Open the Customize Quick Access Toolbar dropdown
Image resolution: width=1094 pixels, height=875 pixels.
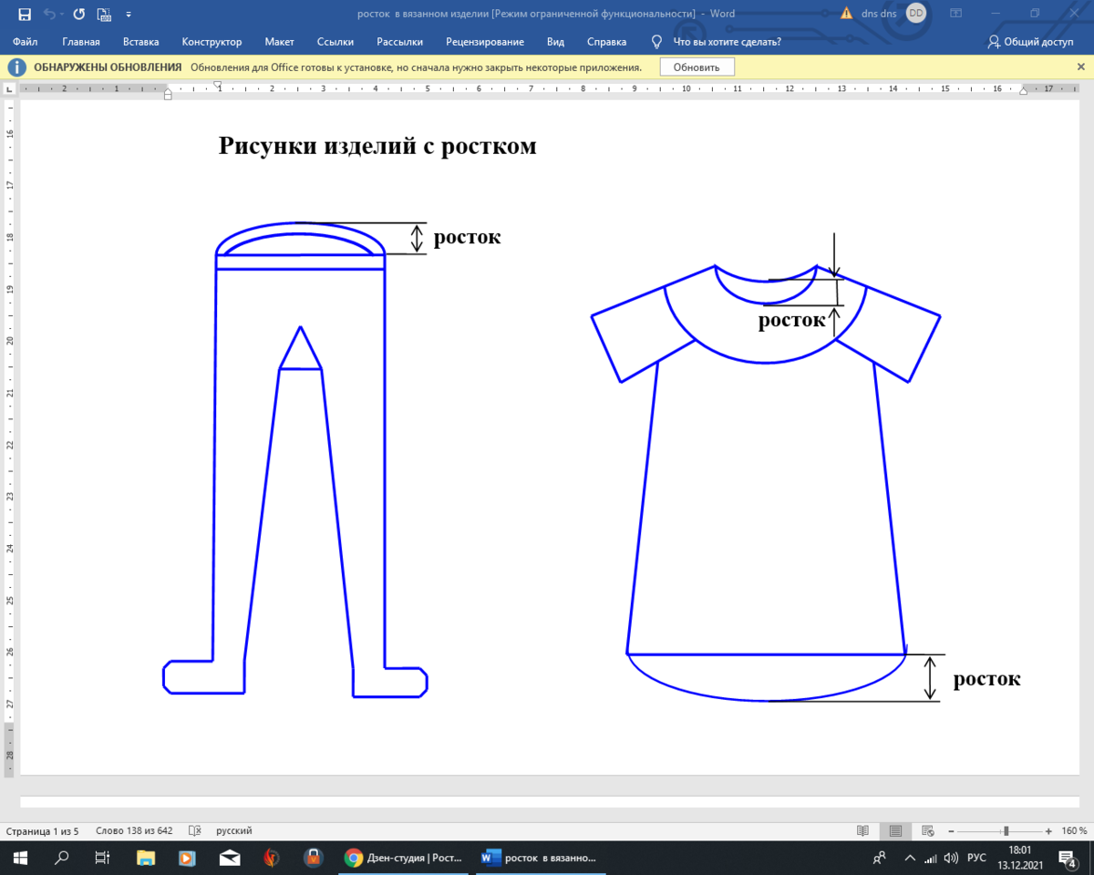click(x=128, y=15)
